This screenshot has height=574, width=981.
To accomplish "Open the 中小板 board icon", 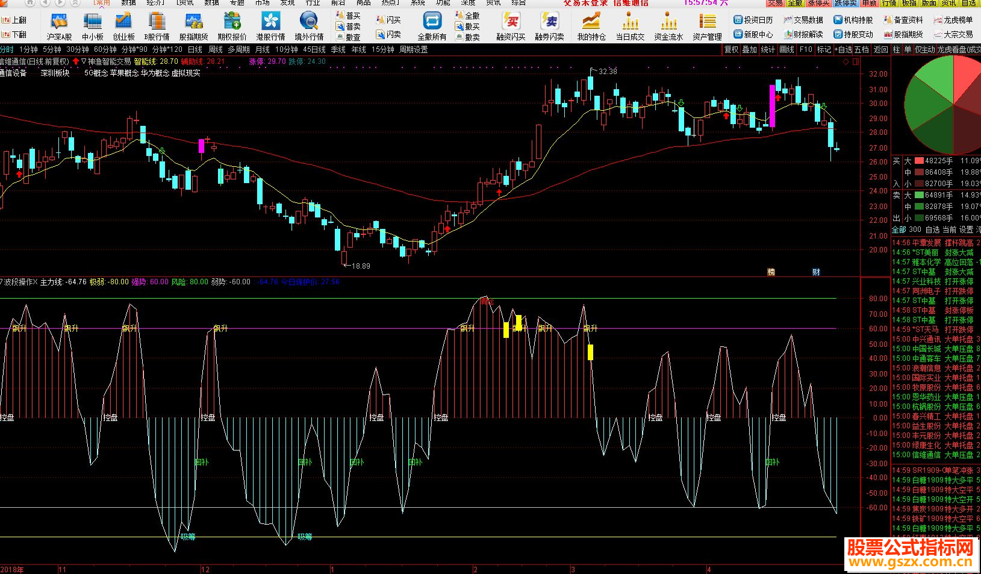I will click(x=93, y=27).
